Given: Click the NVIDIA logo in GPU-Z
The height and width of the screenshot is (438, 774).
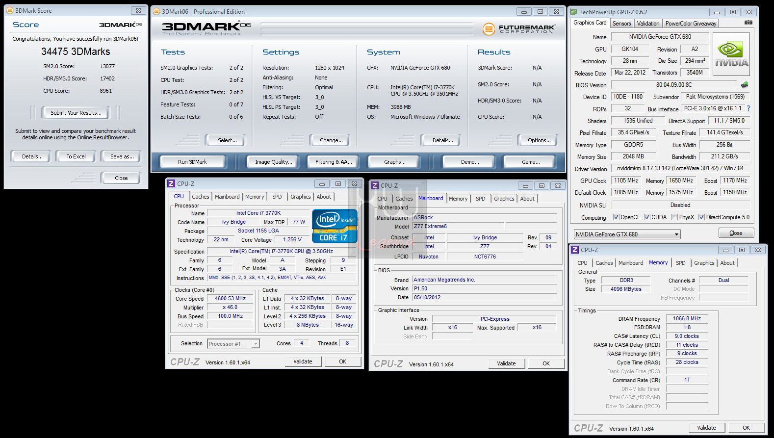Looking at the screenshot, I should pyautogui.click(x=731, y=54).
